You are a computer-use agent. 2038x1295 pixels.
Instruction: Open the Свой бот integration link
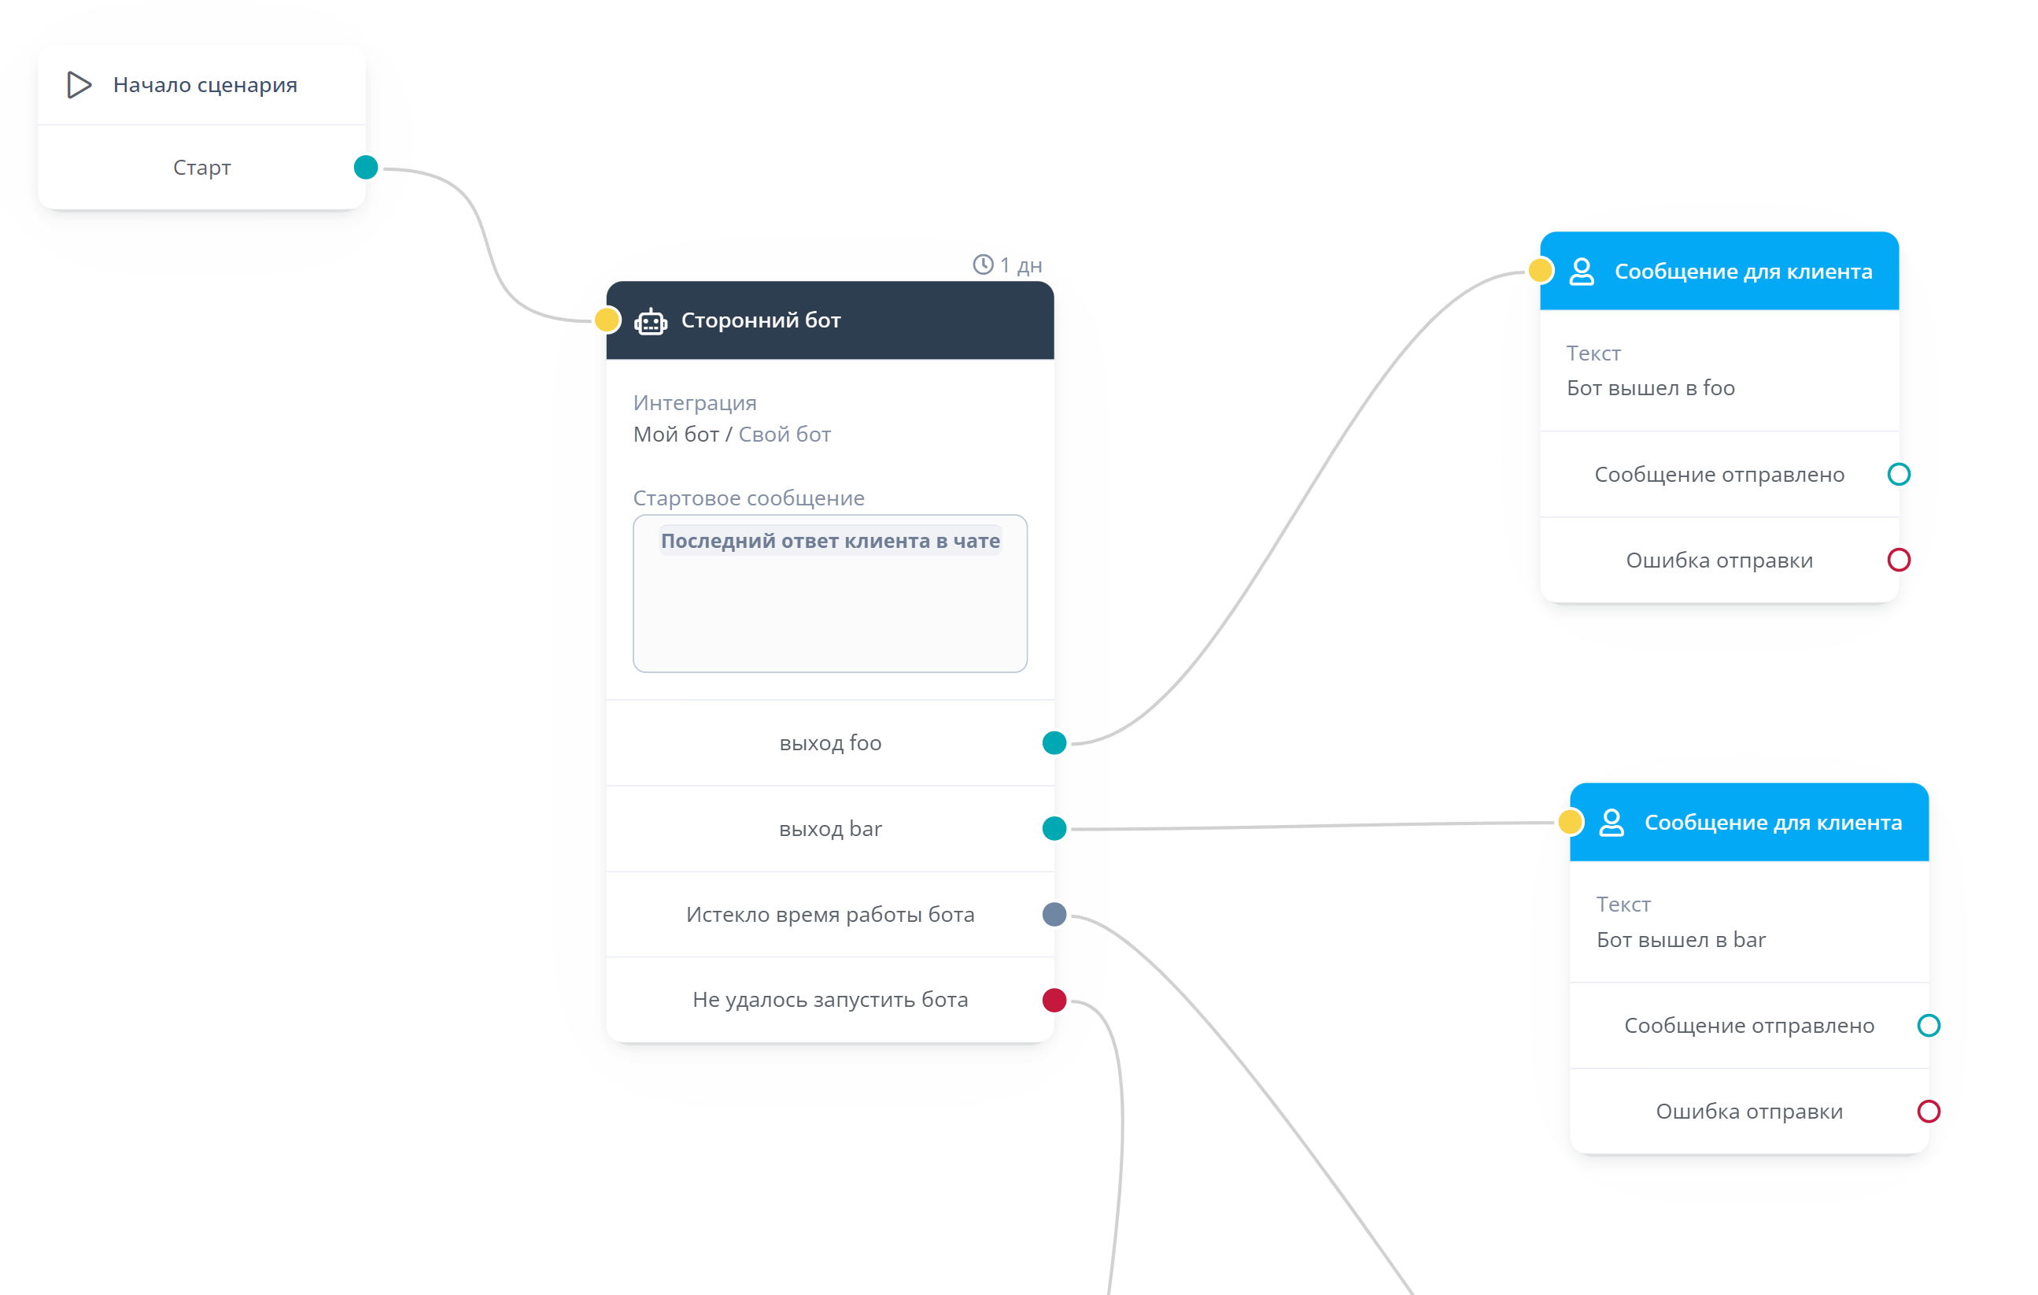click(x=784, y=435)
